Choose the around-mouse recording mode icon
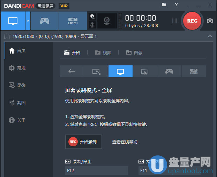Screen dimensions: 217x177 coord(145,71)
